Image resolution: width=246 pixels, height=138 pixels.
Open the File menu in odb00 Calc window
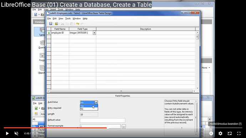[35, 103]
